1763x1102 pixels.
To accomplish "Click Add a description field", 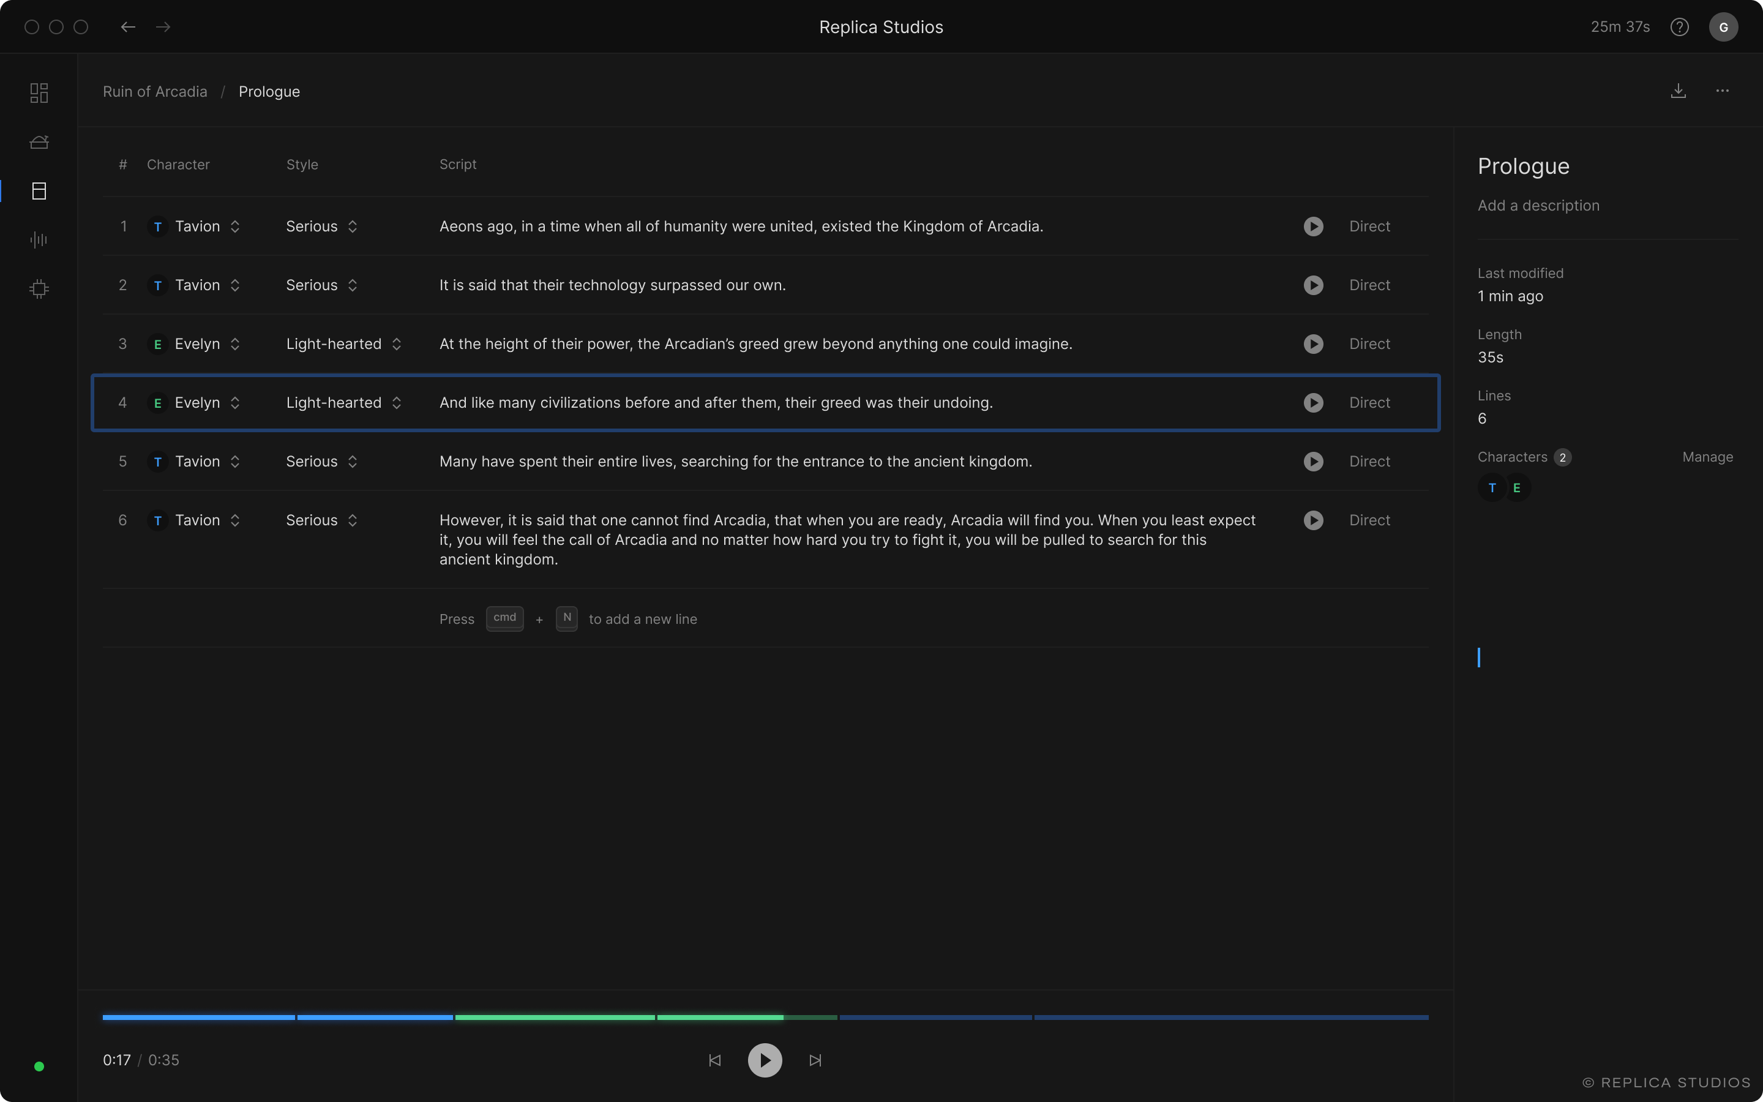I will (x=1538, y=206).
